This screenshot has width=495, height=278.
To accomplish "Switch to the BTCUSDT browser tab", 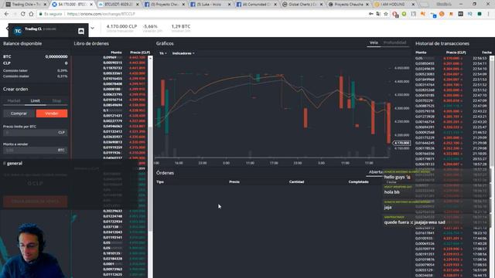I will [x=118, y=5].
